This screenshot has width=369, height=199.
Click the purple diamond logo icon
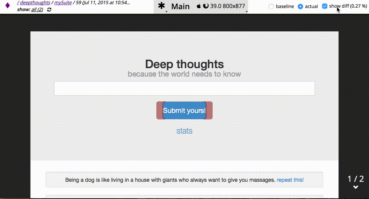click(x=8, y=5)
